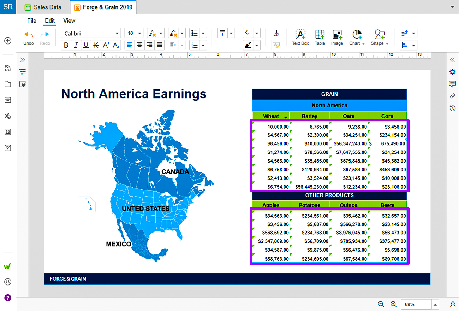Click the 69% zoom level field
Screen dimensions: 459x311
pos(416,304)
